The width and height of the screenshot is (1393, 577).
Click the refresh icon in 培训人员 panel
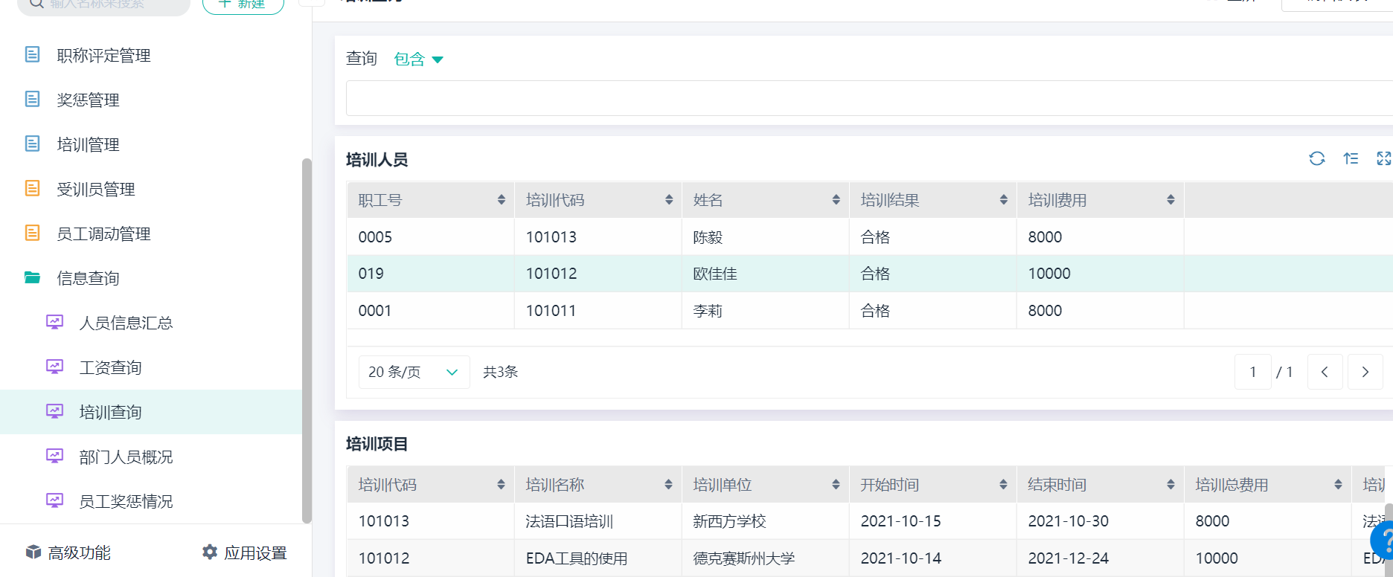point(1316,158)
